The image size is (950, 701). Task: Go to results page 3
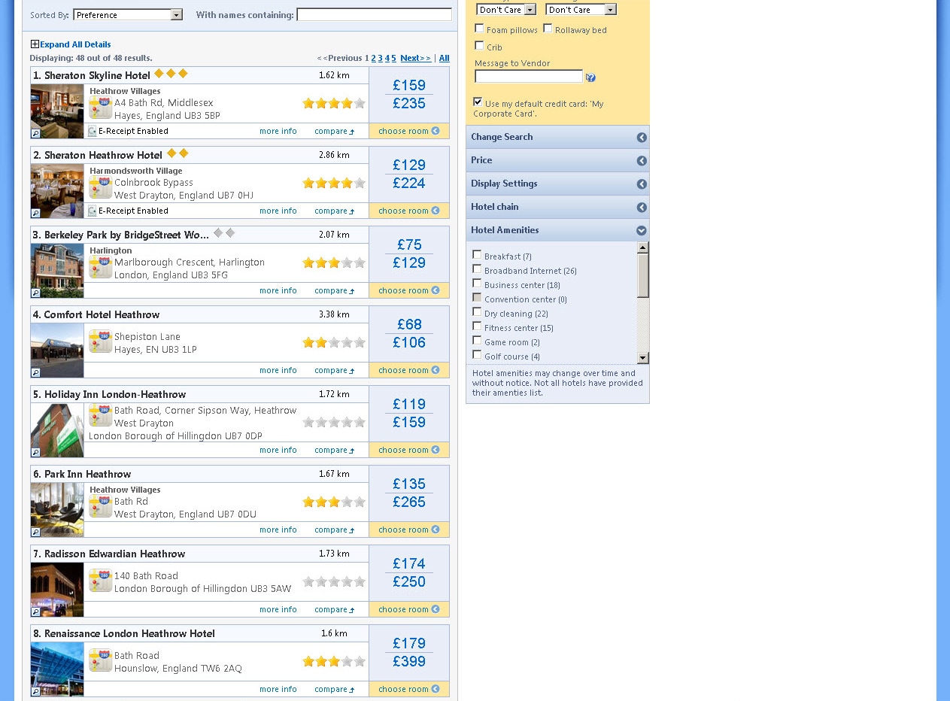point(380,59)
